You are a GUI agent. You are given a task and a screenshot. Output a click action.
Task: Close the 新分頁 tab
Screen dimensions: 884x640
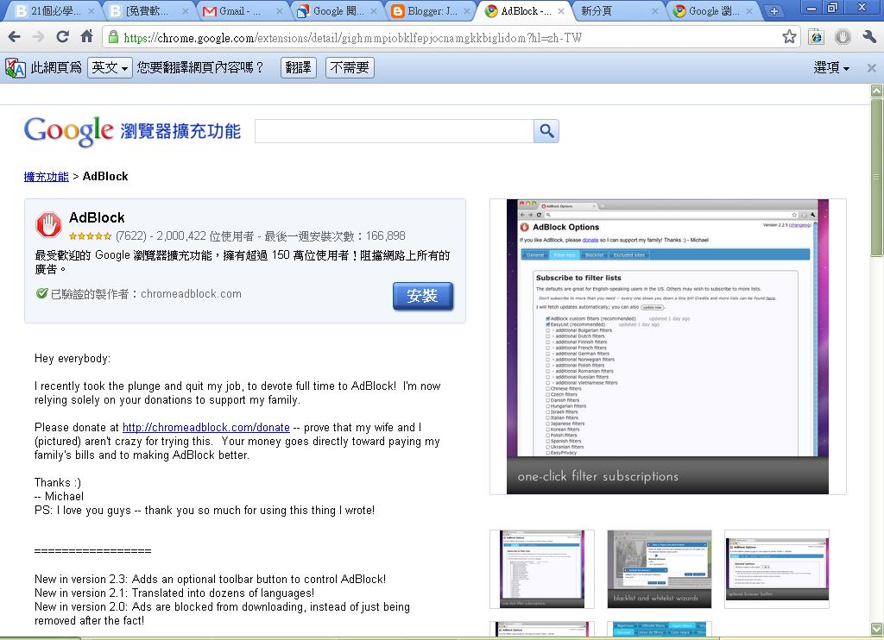(x=654, y=11)
